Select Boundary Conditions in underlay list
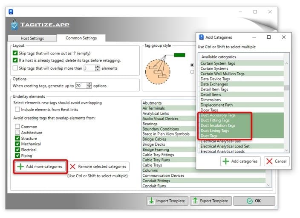Screen dimensions: 300x218 coord(169,129)
